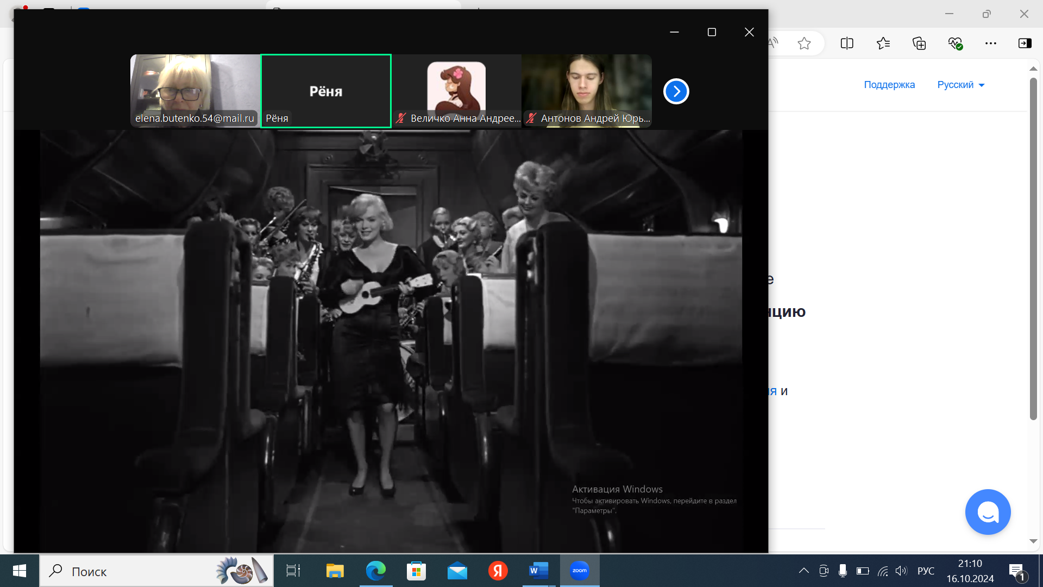Switch to Zoom from taskbar
Image resolution: width=1043 pixels, height=587 pixels.
[x=580, y=571]
